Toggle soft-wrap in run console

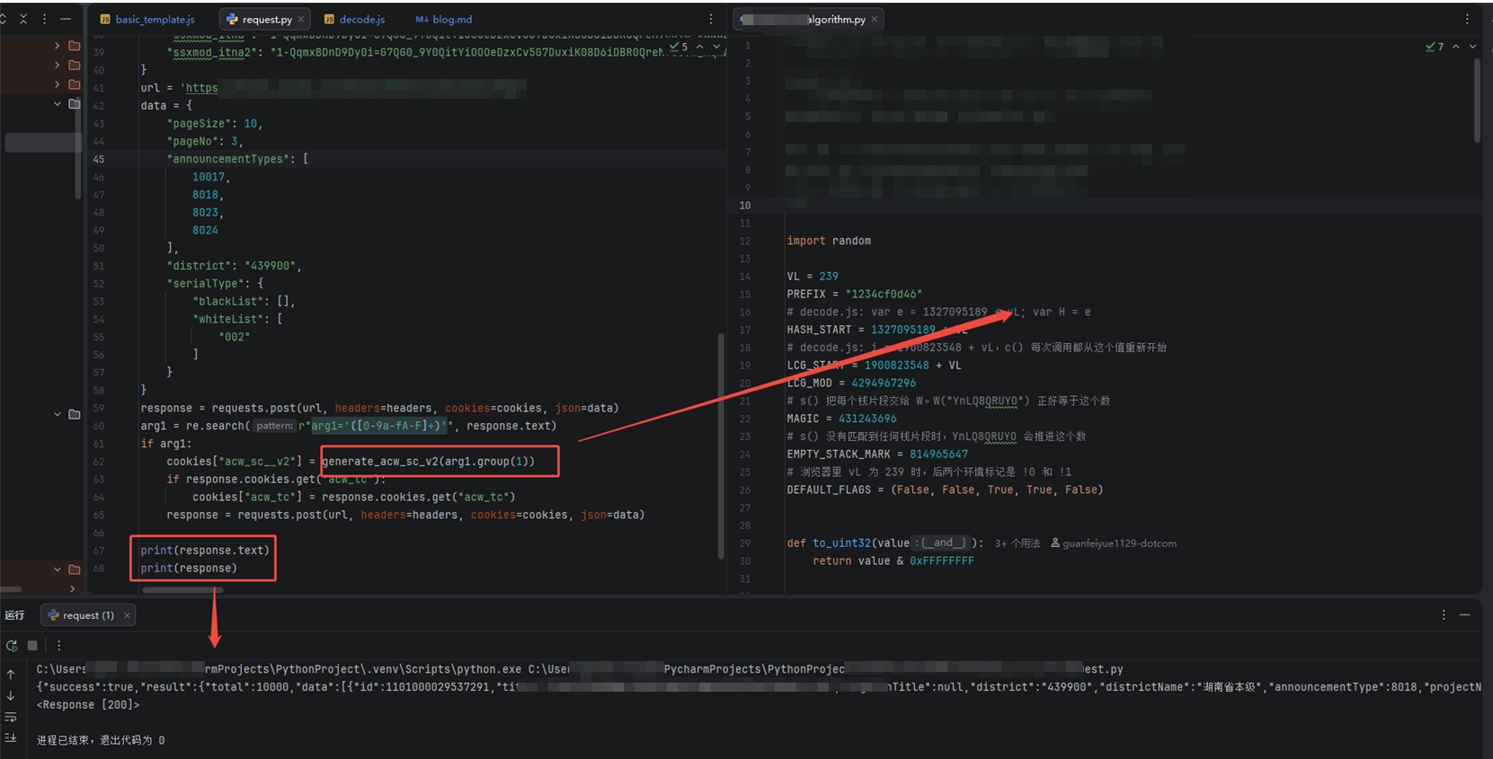tap(11, 717)
